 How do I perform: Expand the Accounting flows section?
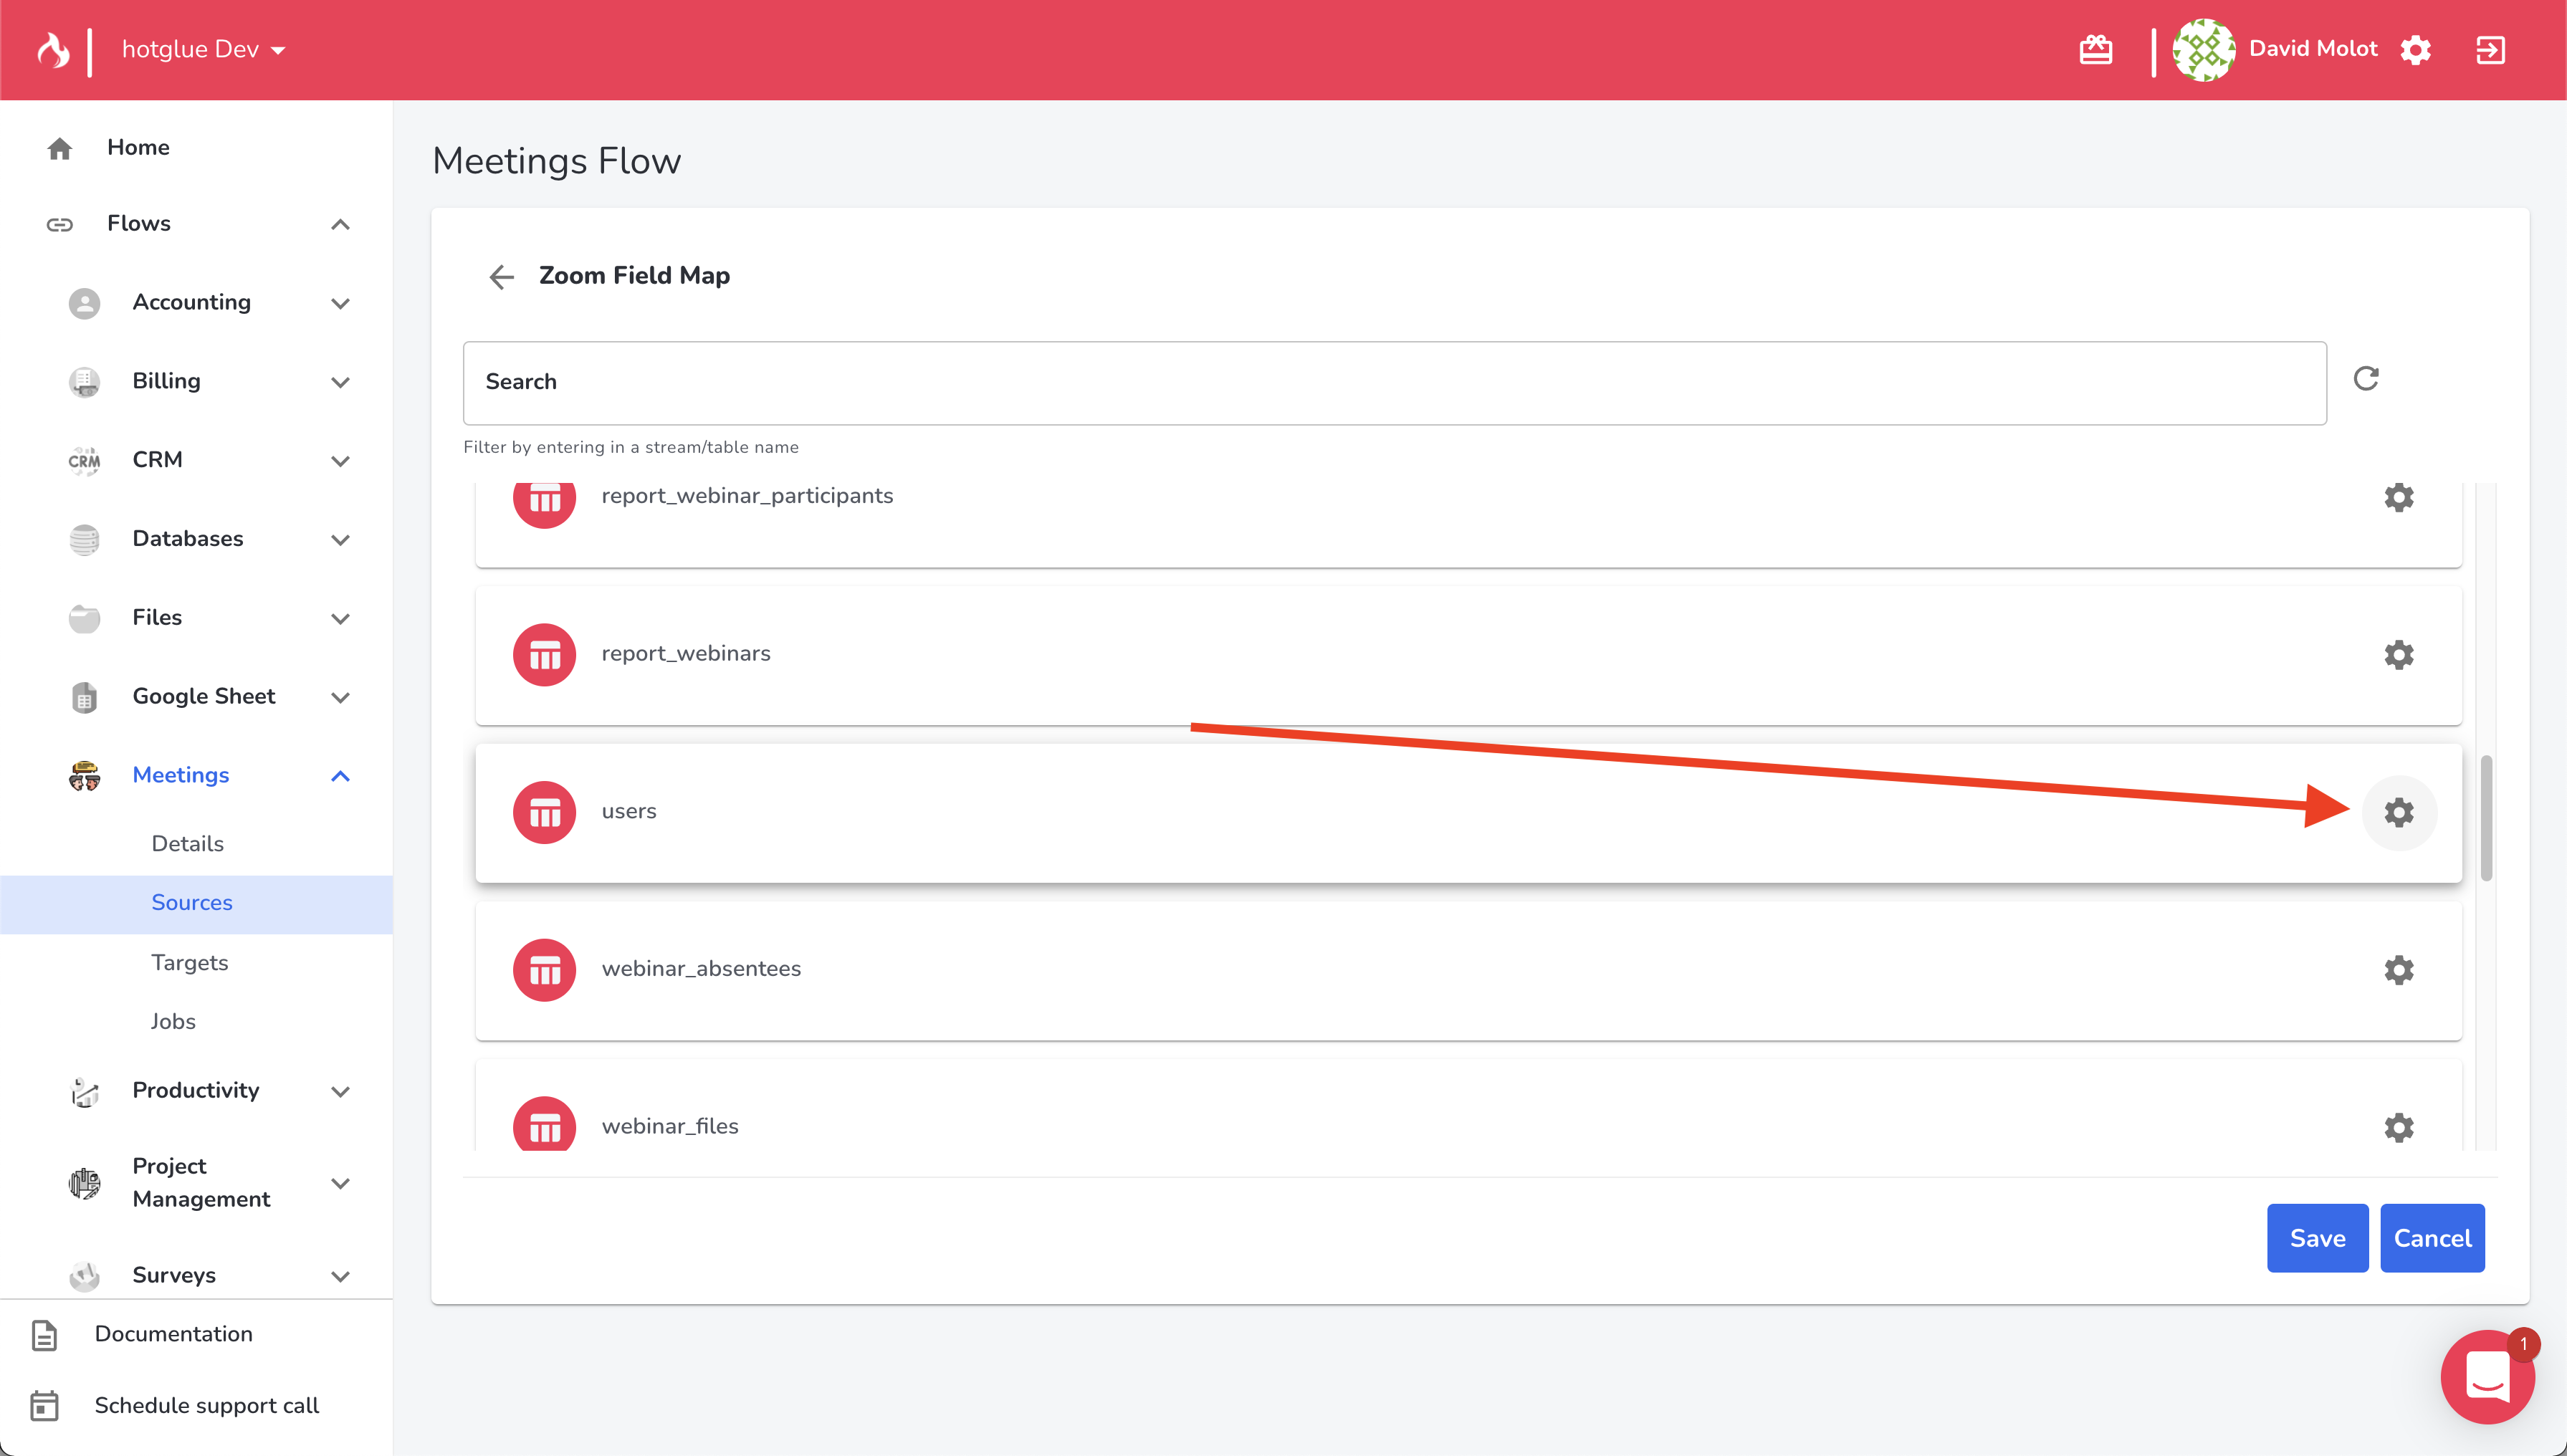(x=340, y=303)
